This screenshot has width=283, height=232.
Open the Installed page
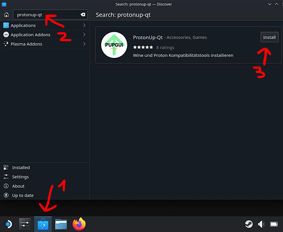pos(44,168)
